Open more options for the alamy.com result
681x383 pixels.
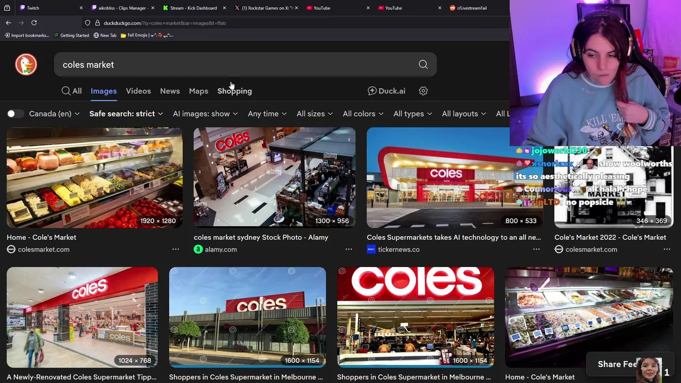[348, 249]
